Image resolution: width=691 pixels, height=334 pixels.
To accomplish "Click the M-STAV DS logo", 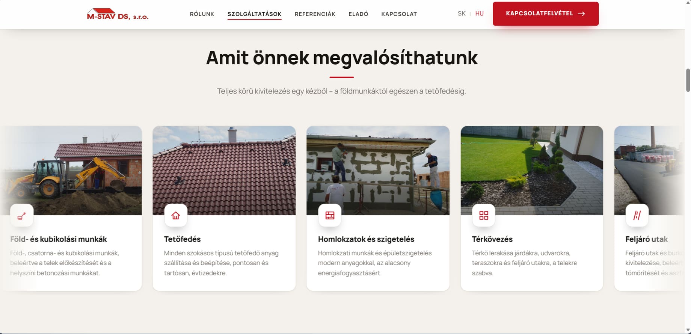I will pyautogui.click(x=118, y=14).
